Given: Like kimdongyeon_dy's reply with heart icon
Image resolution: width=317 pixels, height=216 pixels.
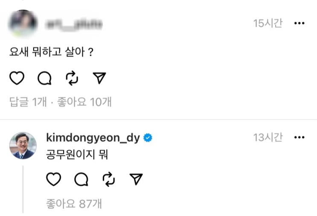Looking at the screenshot, I should (54, 179).
